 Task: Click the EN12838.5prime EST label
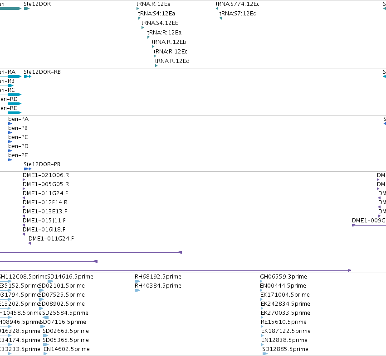[x=284, y=340]
